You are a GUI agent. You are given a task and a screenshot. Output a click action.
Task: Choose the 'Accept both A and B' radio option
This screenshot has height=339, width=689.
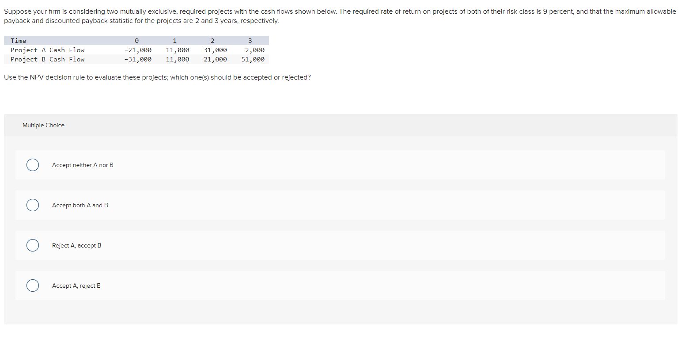coord(32,205)
